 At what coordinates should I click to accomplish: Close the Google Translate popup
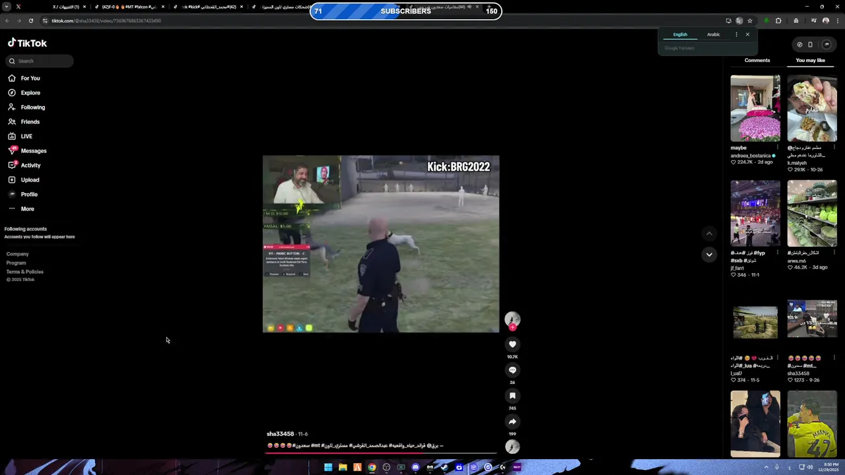point(747,34)
